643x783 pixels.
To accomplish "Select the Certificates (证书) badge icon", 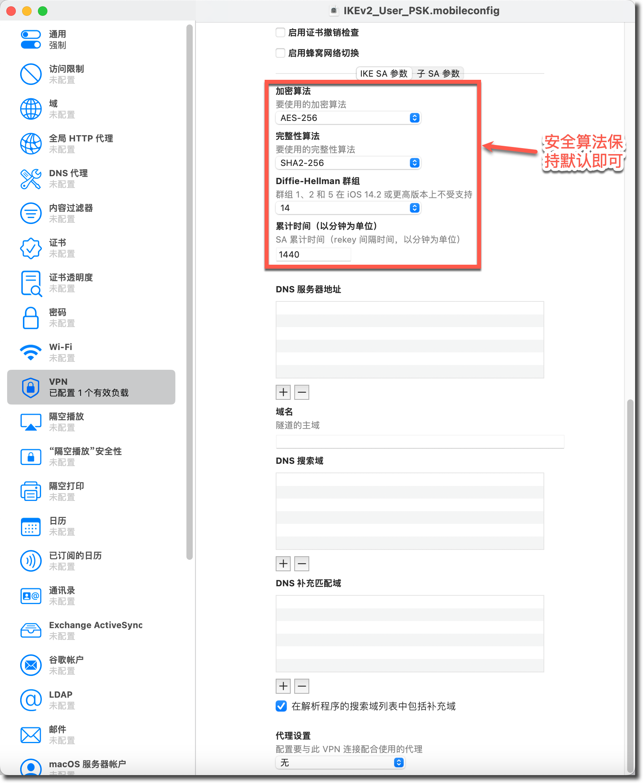I will click(x=31, y=248).
